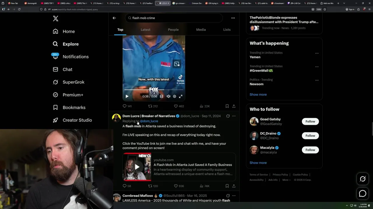Reply to post with 58 replies
373x209 pixels.
click(x=127, y=186)
